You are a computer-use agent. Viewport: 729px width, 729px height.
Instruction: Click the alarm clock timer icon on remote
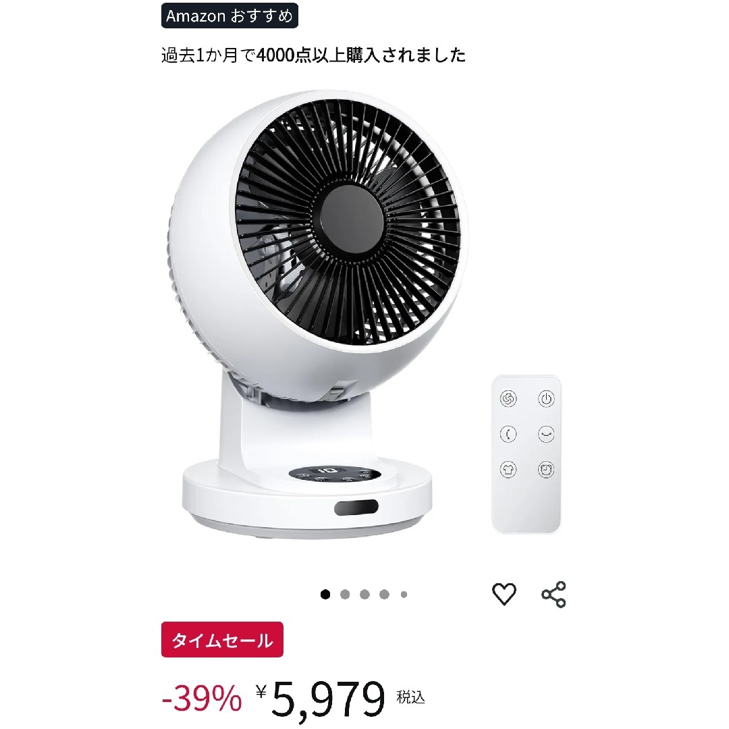pyautogui.click(x=546, y=469)
